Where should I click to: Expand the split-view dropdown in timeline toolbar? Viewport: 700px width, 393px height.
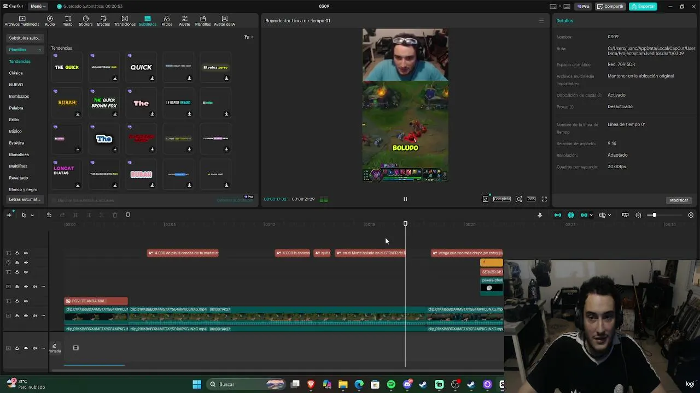(x=609, y=215)
